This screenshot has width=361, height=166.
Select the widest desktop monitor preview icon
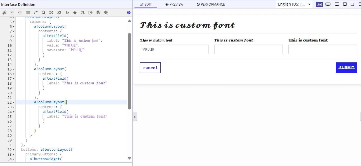pyautogui.click(x=328, y=4)
